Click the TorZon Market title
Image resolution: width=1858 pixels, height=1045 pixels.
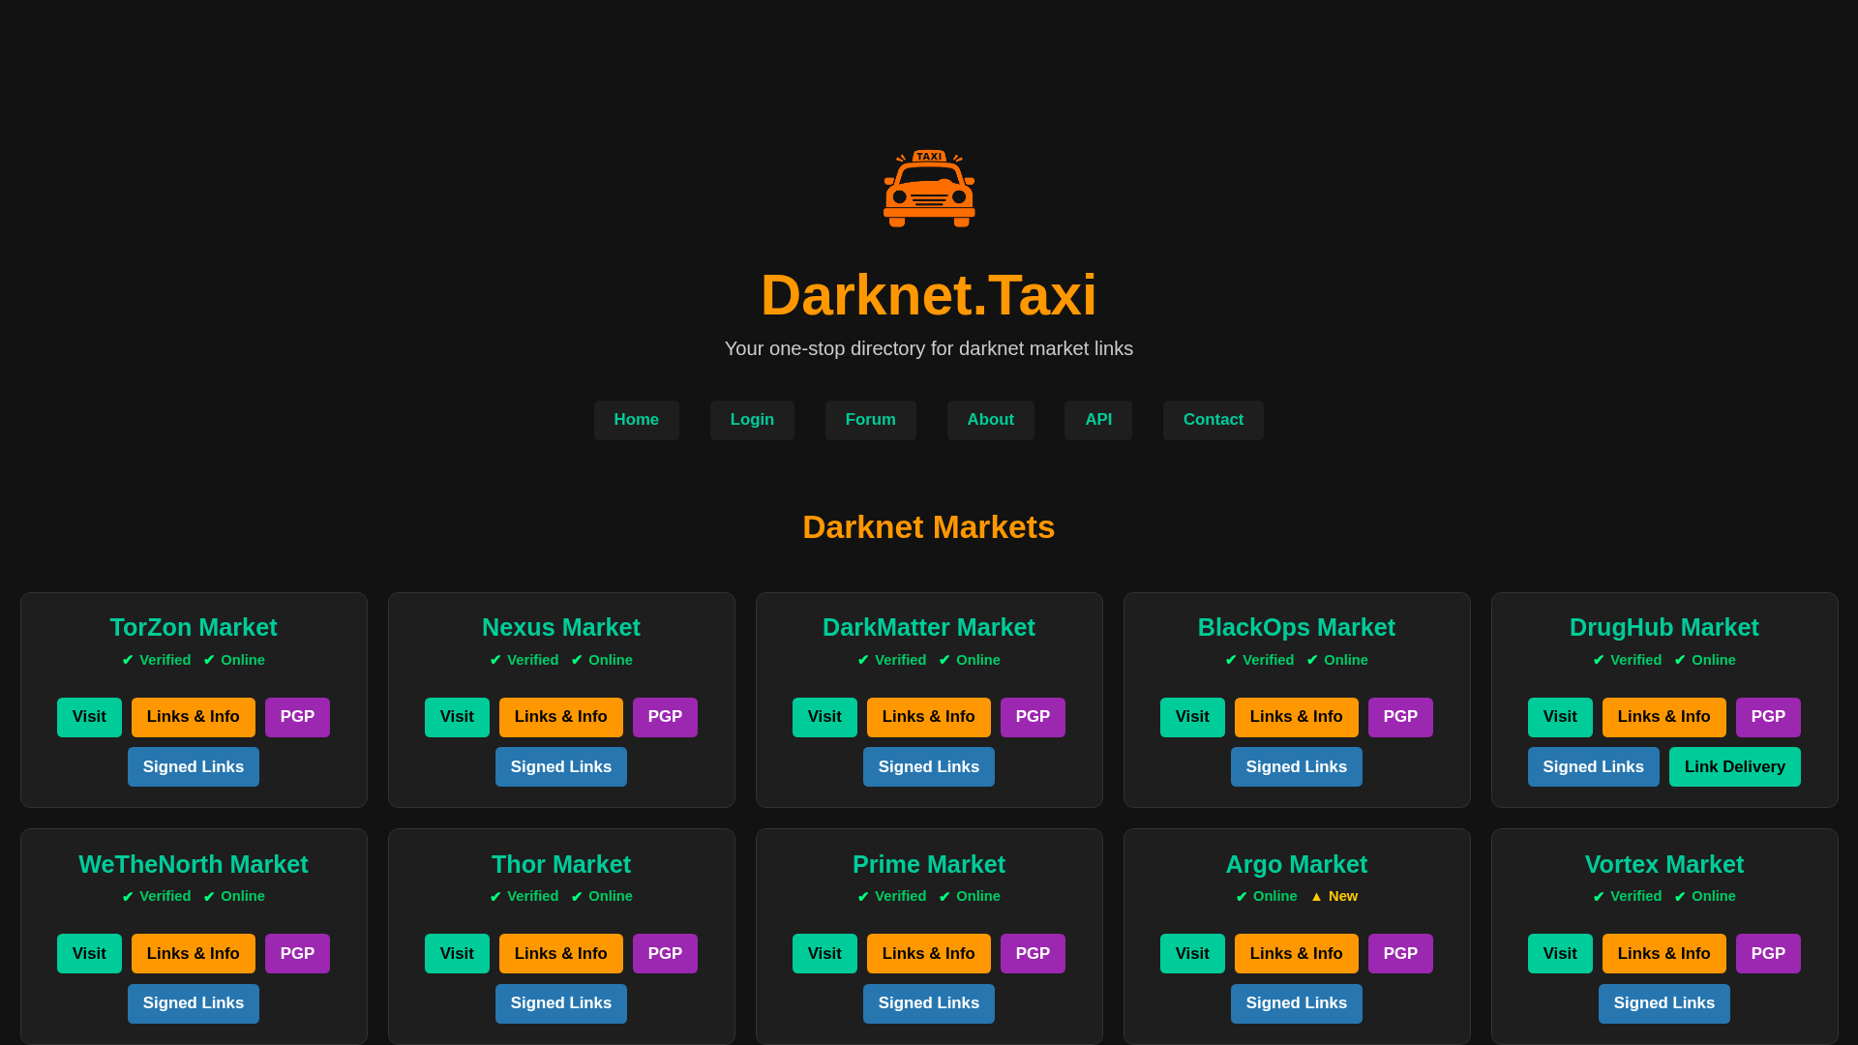click(x=194, y=628)
